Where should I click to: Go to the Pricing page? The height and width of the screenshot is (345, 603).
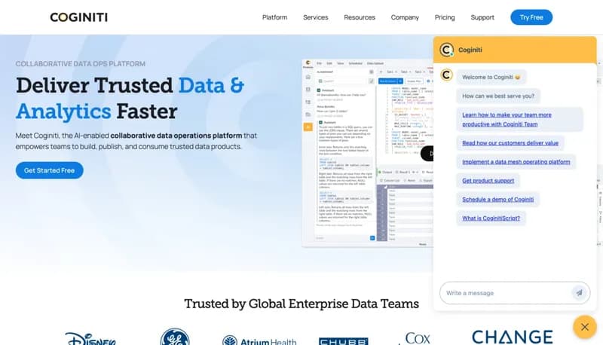tap(445, 17)
